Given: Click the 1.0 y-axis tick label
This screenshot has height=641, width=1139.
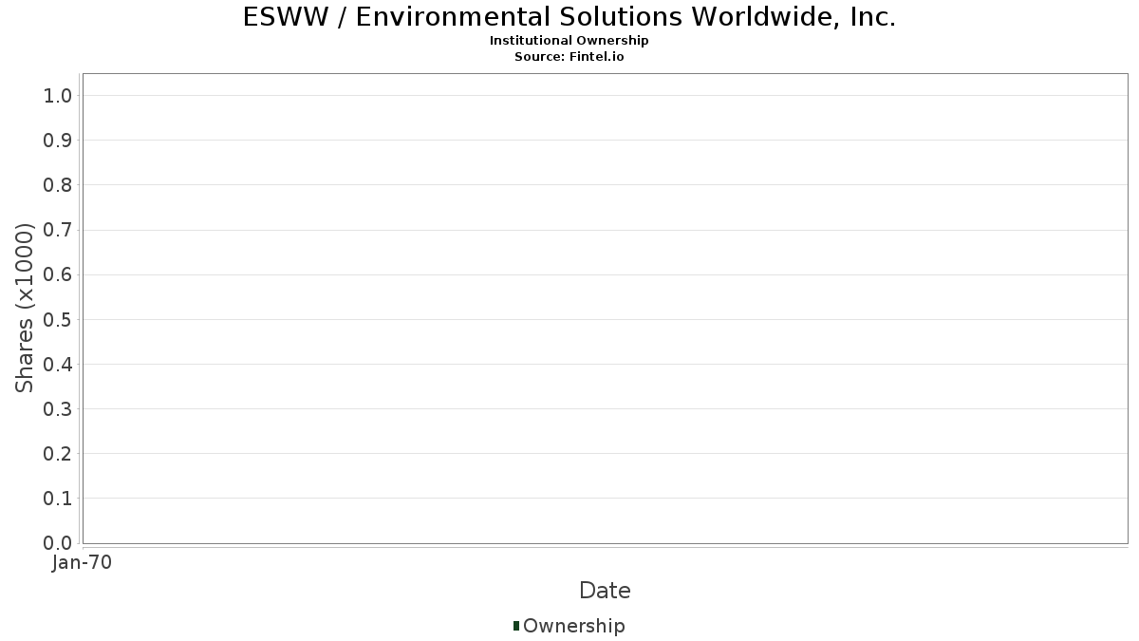Looking at the screenshot, I should (x=57, y=95).
